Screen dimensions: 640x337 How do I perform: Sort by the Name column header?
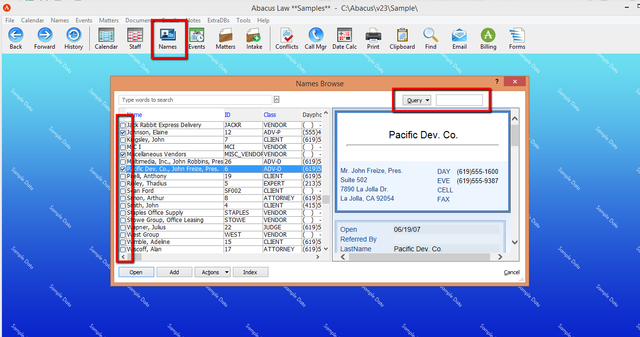click(x=134, y=115)
